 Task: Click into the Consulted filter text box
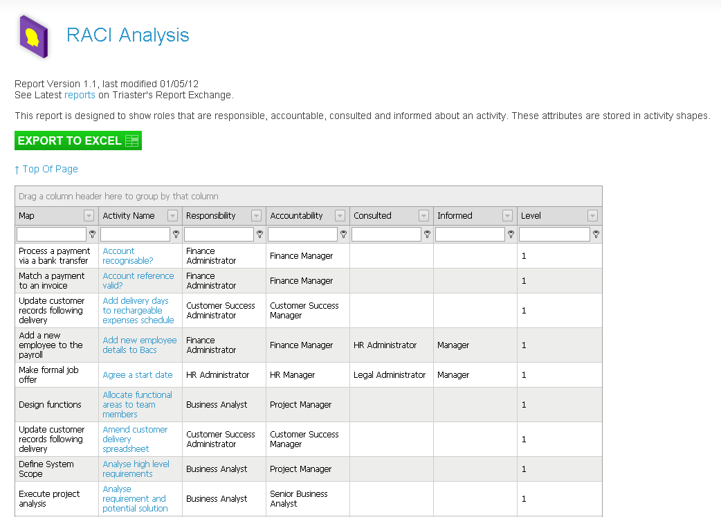point(386,235)
